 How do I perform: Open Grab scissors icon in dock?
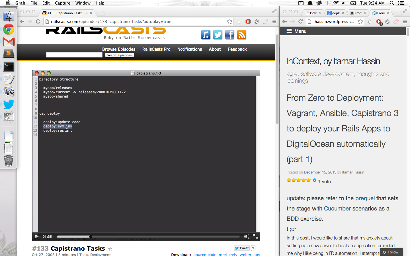9,117
